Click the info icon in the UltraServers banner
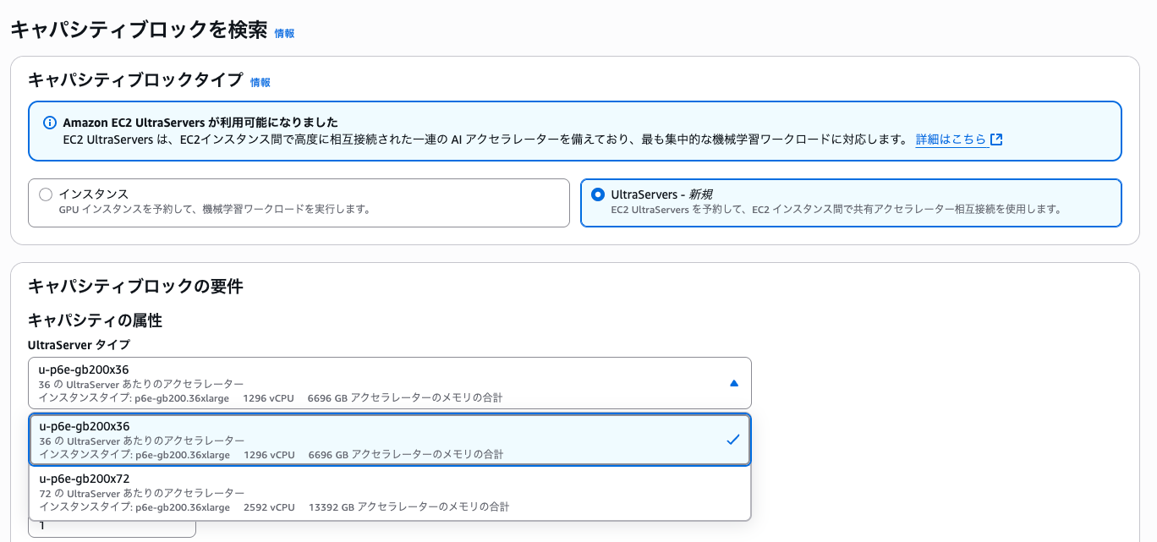Screen dimensions: 1157x542 coord(49,123)
